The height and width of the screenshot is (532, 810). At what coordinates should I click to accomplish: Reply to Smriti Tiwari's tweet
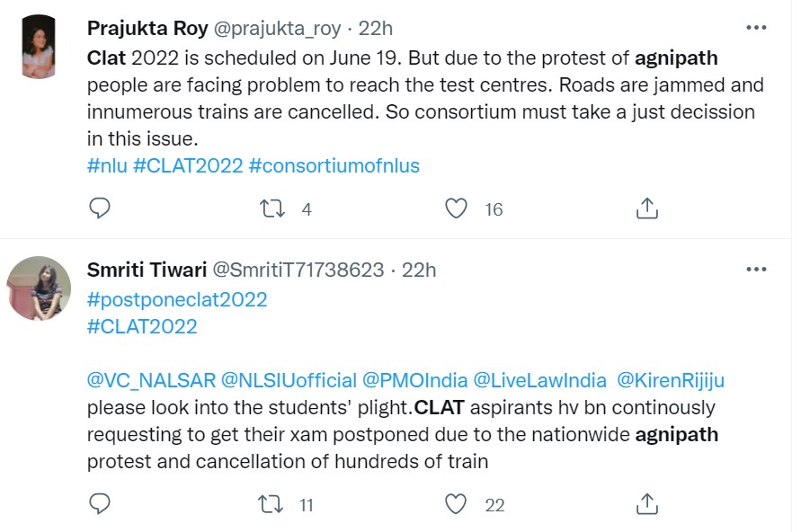point(100,505)
